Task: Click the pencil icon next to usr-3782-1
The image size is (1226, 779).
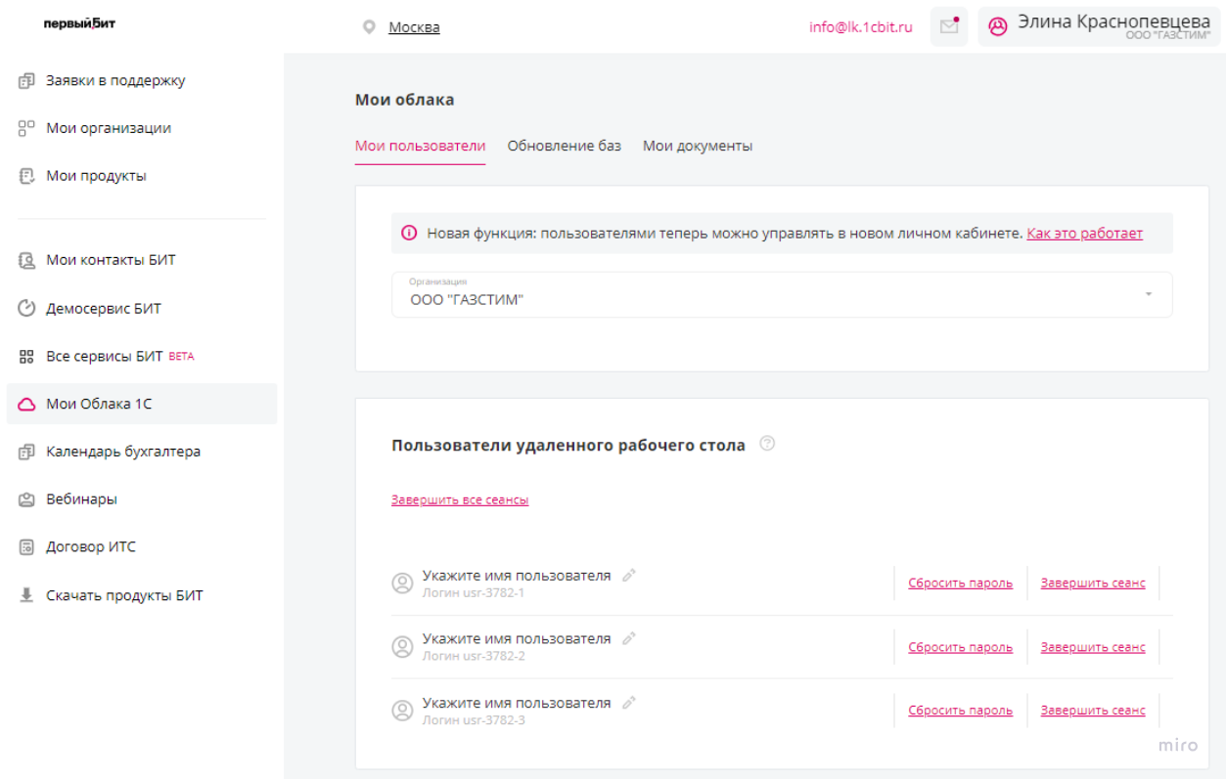Action: coord(629,576)
